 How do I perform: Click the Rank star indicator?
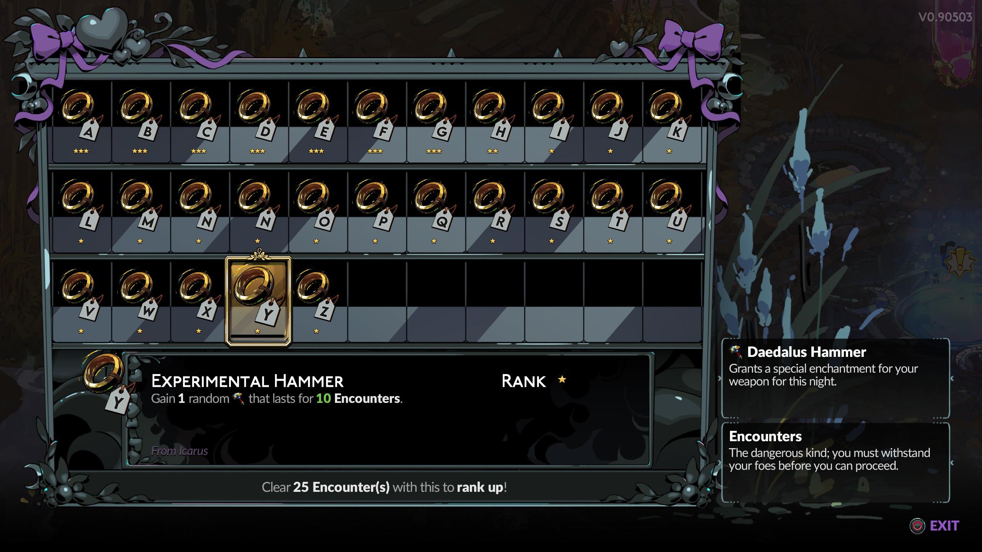[x=562, y=379]
